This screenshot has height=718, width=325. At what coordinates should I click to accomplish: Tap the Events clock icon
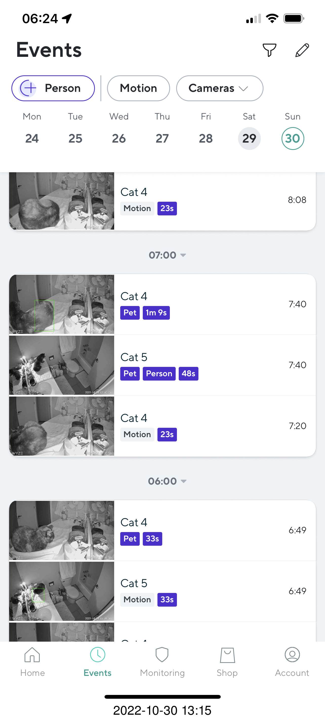pyautogui.click(x=98, y=655)
